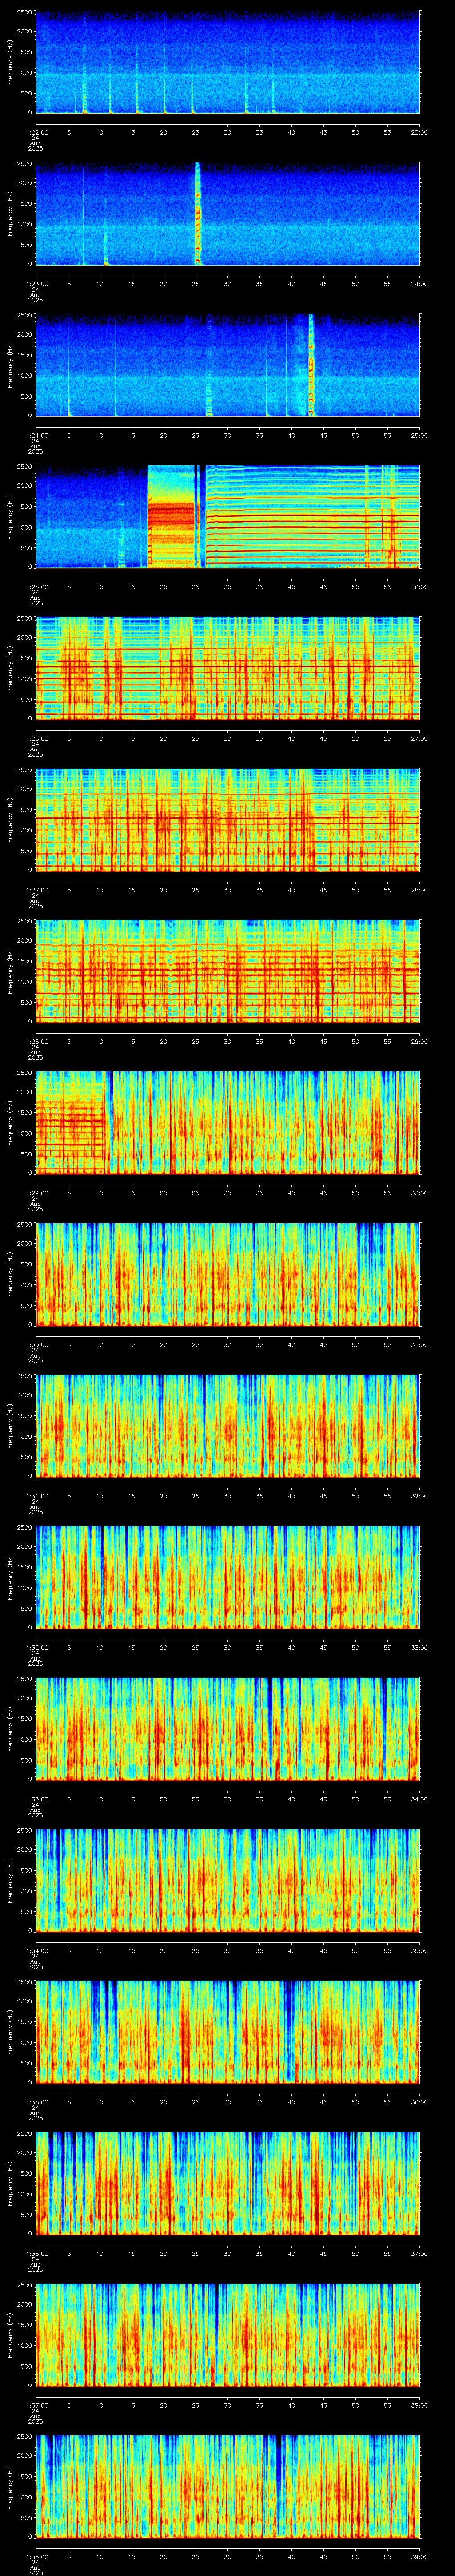455x2576 pixels.
Task: Select the spectrogram panel starting at 1:29:00
Action: (227, 1122)
